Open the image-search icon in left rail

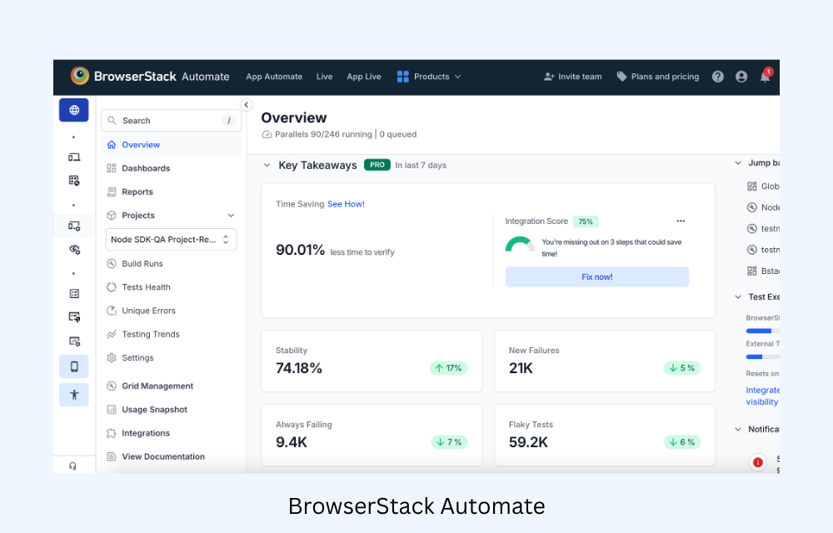pyautogui.click(x=74, y=341)
